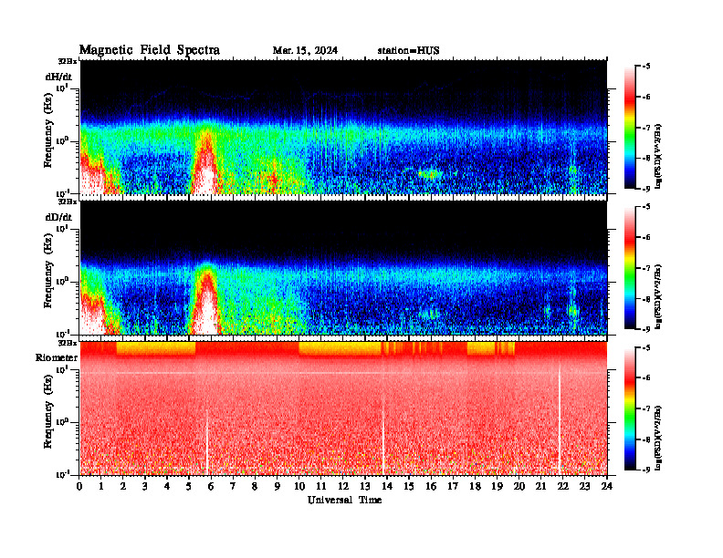Click hour "19" on Universal Time axis
Screen dimensions: 723x558
[497, 487]
